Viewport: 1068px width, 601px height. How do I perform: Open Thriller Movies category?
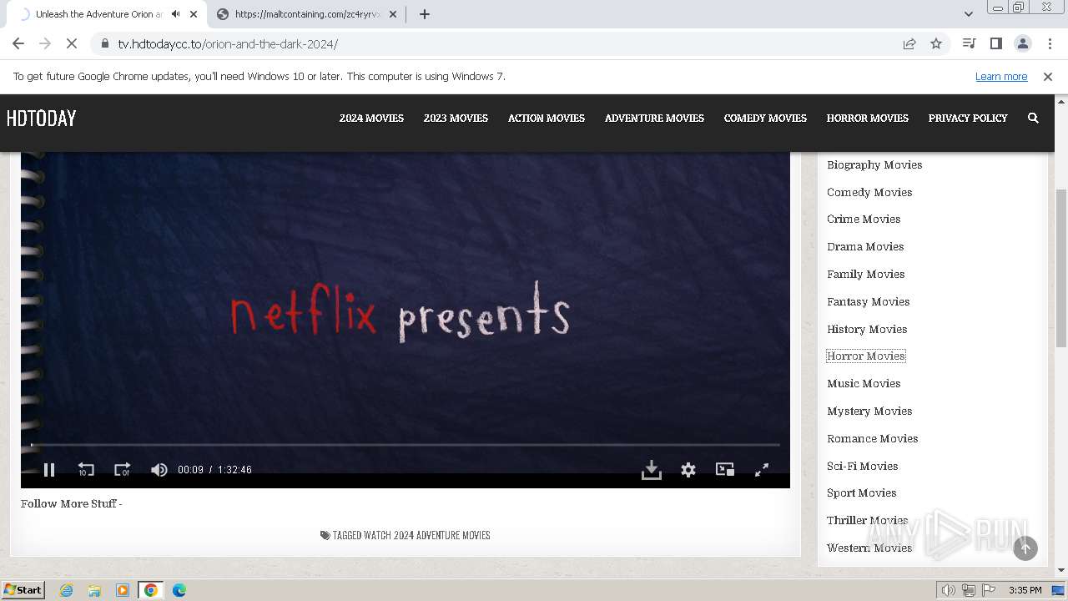click(867, 520)
